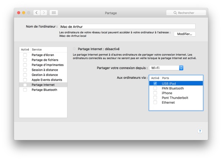Click the magnifying glass search icon
The width and height of the screenshot is (222, 160).
[175, 13]
